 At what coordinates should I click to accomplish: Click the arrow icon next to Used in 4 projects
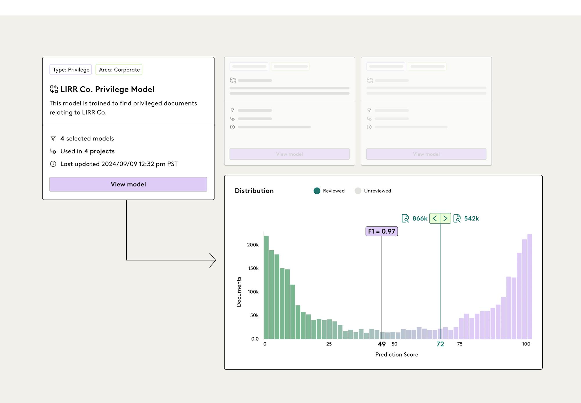tap(53, 151)
